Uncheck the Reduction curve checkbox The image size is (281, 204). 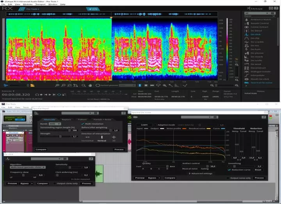229,170
